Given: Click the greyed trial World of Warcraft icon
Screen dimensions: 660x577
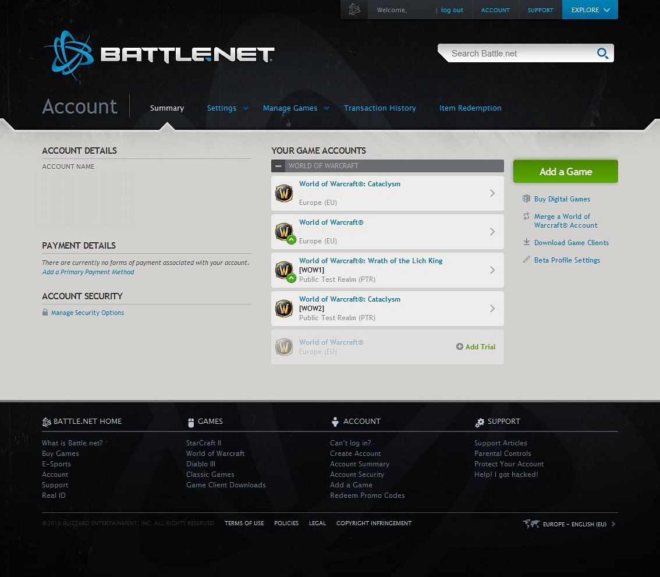Looking at the screenshot, I should [284, 347].
